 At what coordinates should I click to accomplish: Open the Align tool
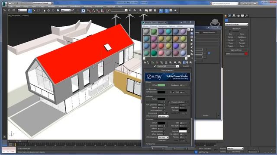point(135,10)
